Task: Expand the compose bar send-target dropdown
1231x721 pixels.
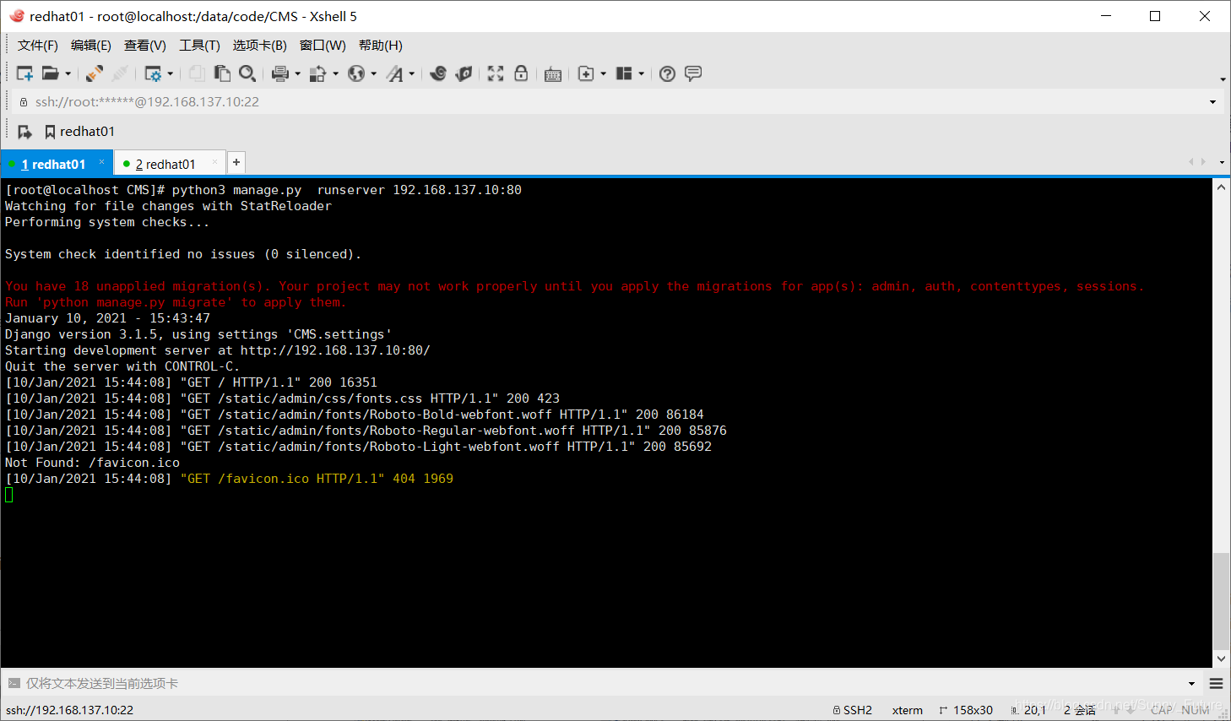Action: click(x=1192, y=684)
